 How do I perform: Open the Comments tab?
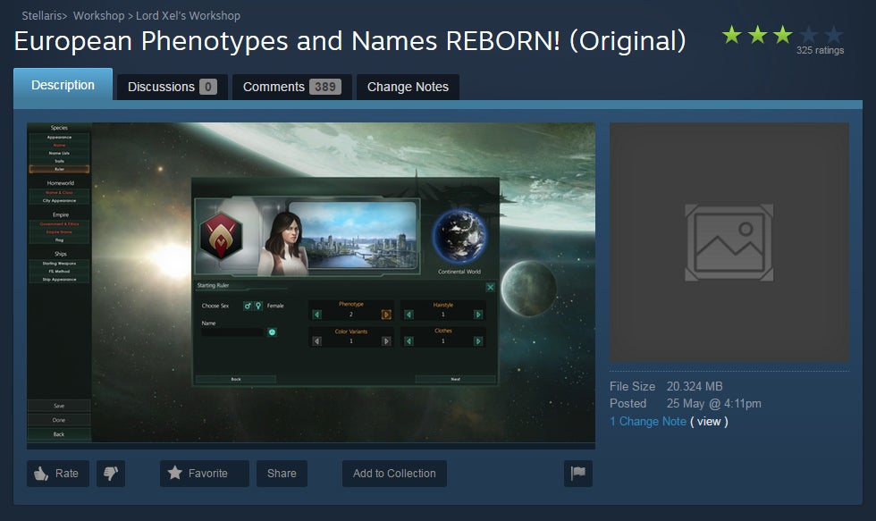point(292,87)
